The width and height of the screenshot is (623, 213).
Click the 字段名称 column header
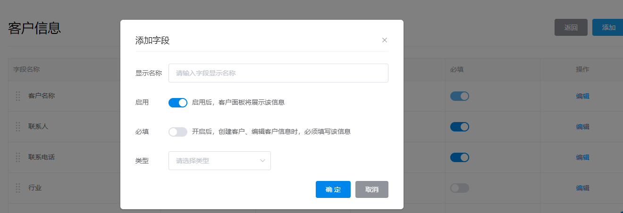pos(26,69)
